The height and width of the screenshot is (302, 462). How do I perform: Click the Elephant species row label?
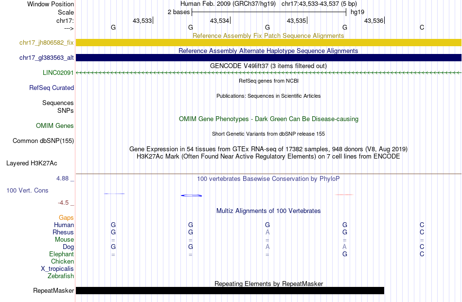click(61, 254)
